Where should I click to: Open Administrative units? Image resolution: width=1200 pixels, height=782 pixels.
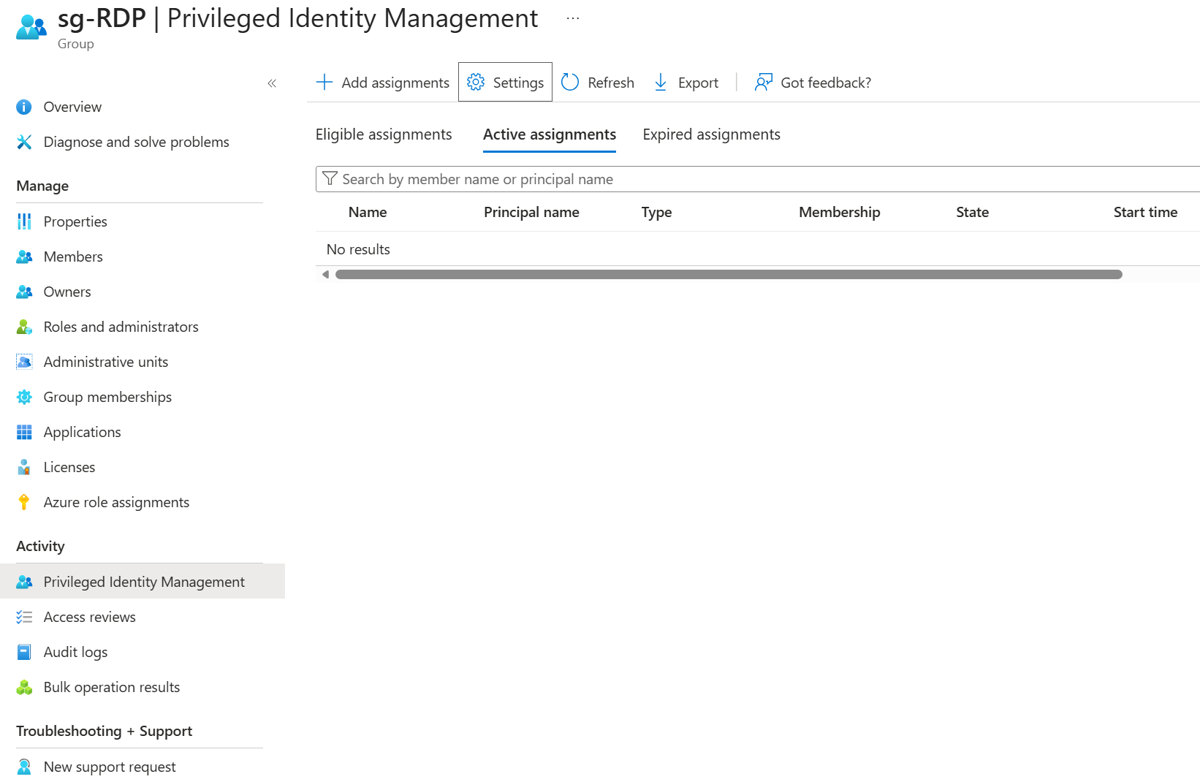[106, 362]
